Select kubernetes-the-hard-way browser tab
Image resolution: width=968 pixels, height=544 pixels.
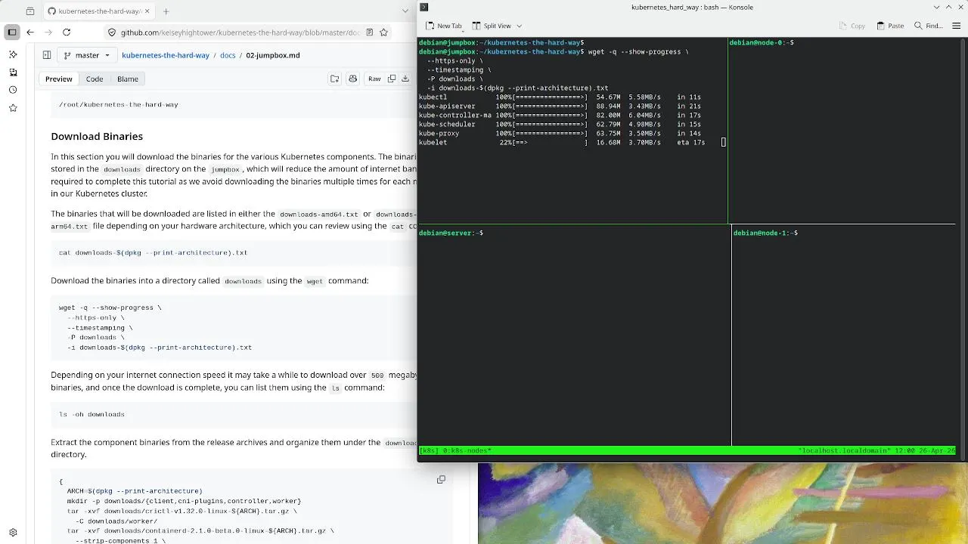[x=98, y=11]
